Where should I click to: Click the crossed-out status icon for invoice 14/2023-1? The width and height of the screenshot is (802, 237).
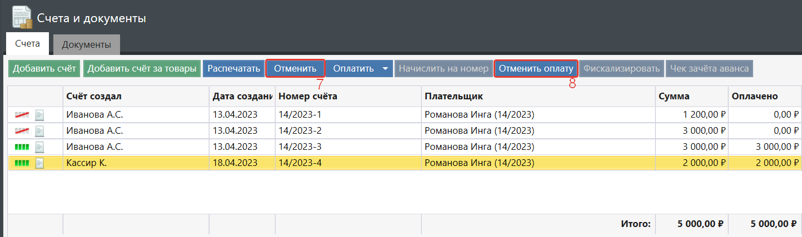(22, 115)
